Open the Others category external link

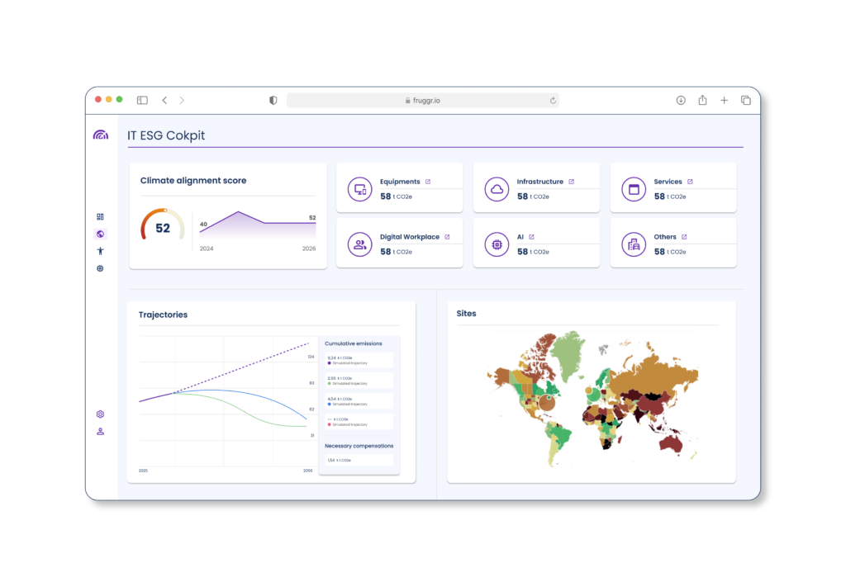[x=684, y=237]
